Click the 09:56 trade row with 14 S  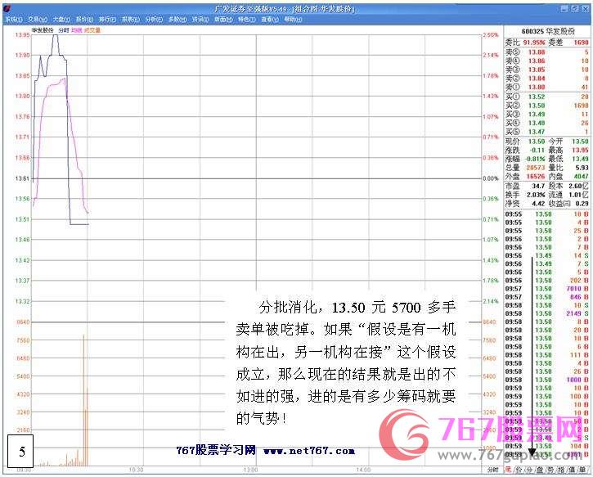547,256
